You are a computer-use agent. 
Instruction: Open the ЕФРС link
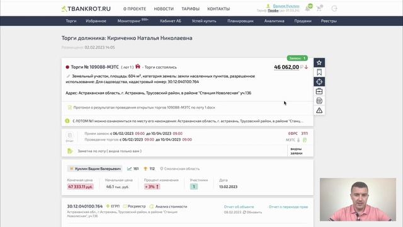coord(293,134)
